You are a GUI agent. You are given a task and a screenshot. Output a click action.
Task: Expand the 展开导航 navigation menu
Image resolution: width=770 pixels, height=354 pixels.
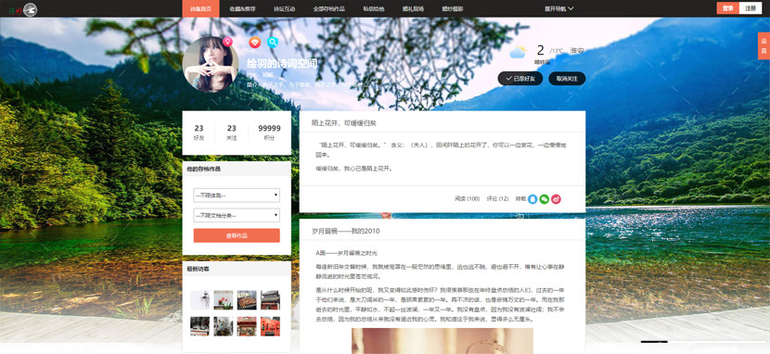558,9
